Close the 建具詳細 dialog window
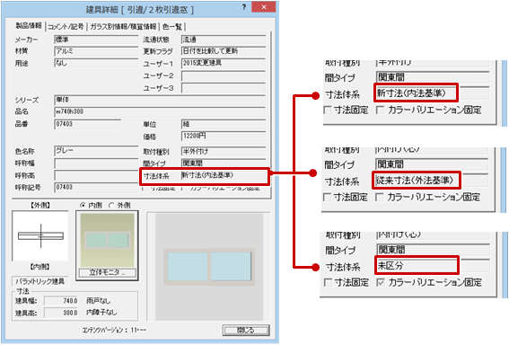Image resolution: width=509 pixels, height=345 pixels. click(x=264, y=7)
